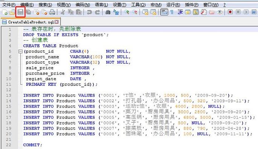Toggle show all characters pilcrow icon
This screenshot has width=258, height=149.
[x=172, y=12]
